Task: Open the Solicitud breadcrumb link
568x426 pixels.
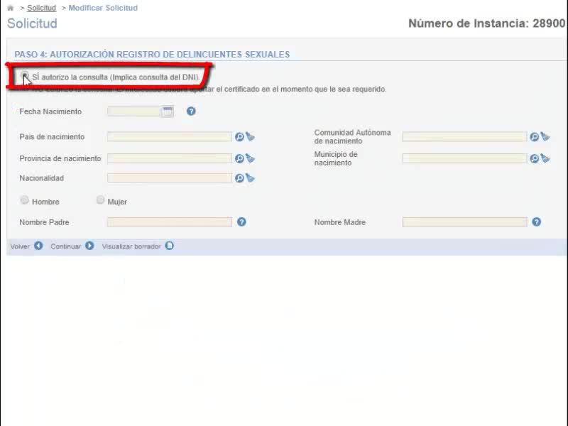Action: [x=42, y=8]
